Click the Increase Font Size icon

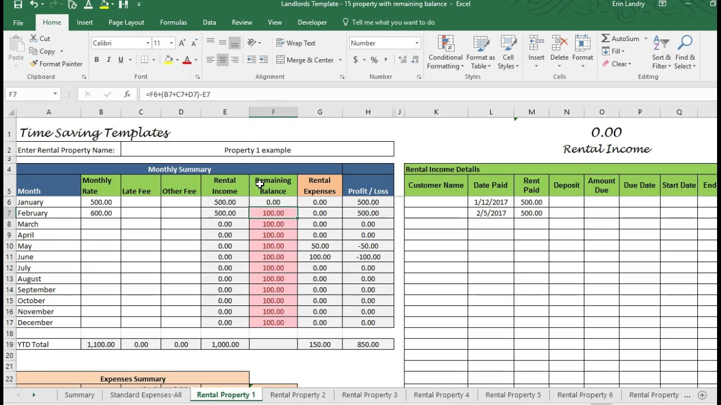click(182, 43)
